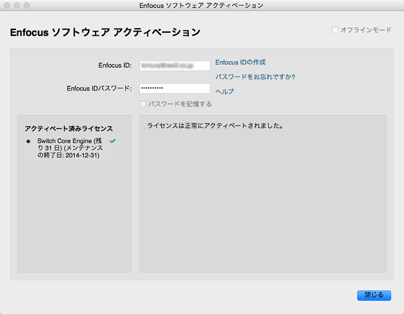Open the Enfocus IDの作成 link

pos(241,62)
